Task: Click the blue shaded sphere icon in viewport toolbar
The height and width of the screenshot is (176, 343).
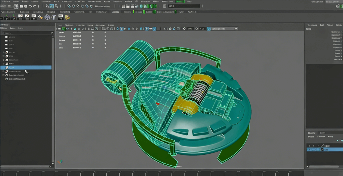Action: coord(129,29)
